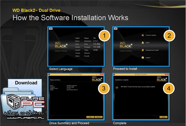Select 中文 traditional language option

[x=97, y=47]
